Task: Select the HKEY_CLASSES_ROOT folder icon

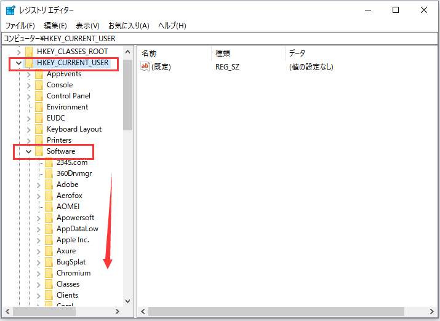Action: tap(29, 52)
